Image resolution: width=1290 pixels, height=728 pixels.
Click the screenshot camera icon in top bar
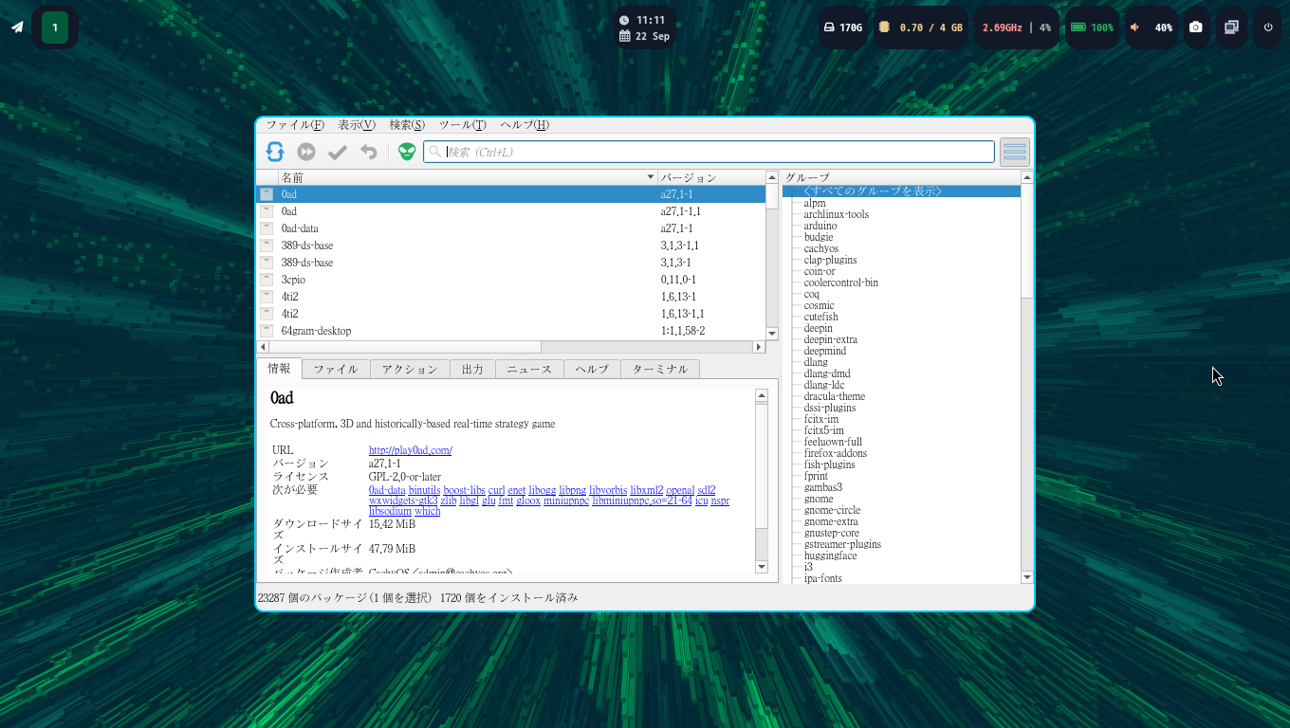(1196, 27)
